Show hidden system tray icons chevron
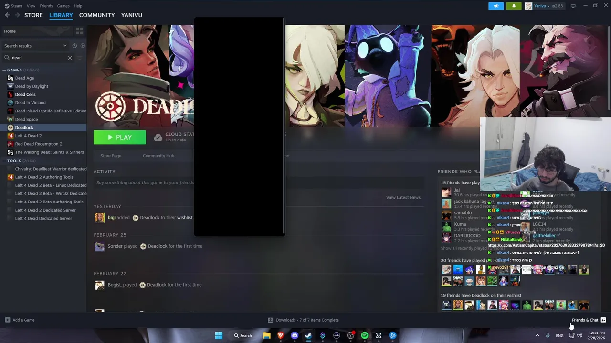The width and height of the screenshot is (611, 343). tap(537, 335)
